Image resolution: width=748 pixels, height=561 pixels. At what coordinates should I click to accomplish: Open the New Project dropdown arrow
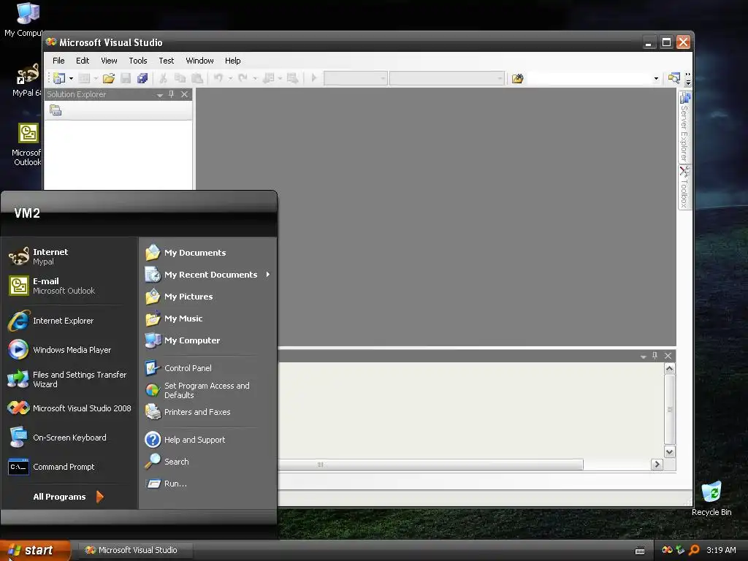tap(71, 78)
